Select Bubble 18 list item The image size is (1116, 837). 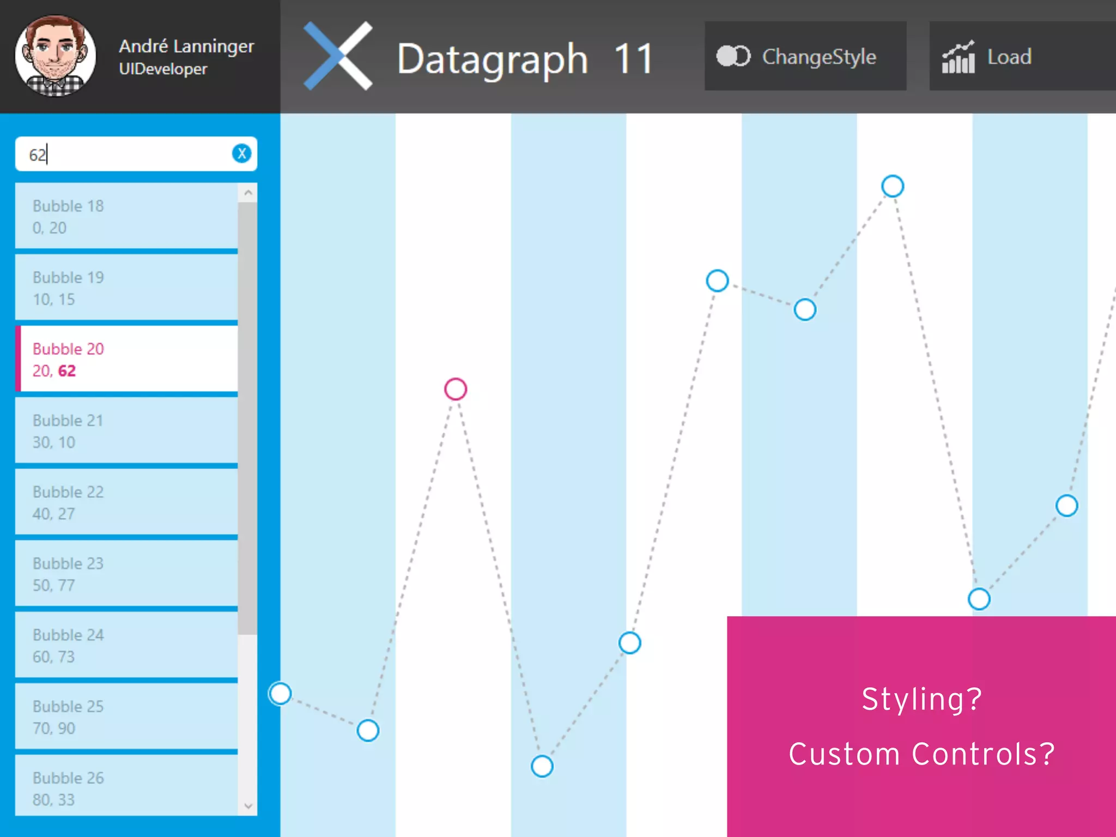tap(126, 216)
